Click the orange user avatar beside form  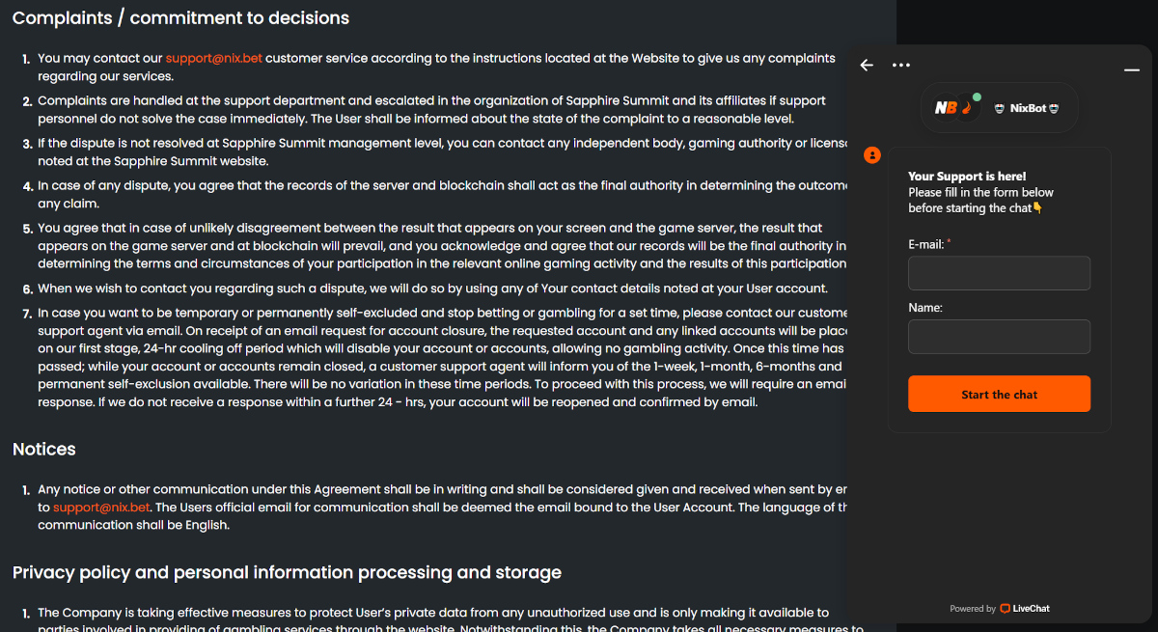coord(872,154)
